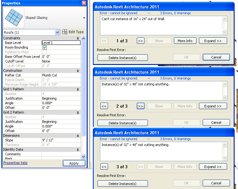Click next error arrow in 1 of 3 dialog
Image resolution: width=238 pixels, height=189 pixels.
point(141,41)
